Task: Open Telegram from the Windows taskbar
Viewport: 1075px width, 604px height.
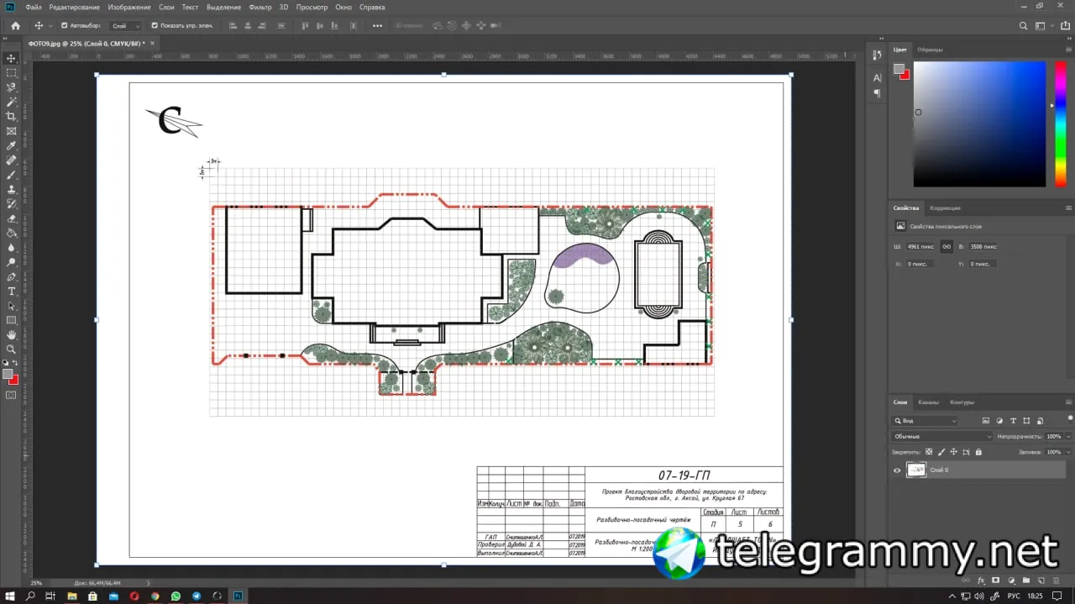Action: [x=197, y=596]
